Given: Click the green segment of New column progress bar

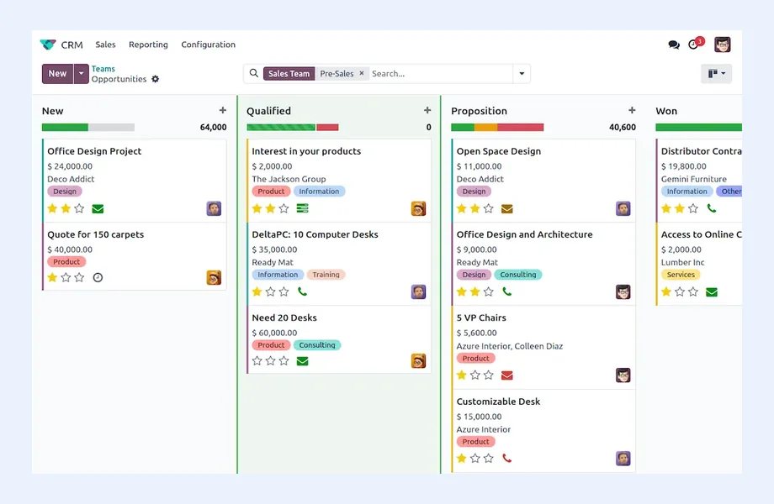Looking at the screenshot, I should pos(65,127).
